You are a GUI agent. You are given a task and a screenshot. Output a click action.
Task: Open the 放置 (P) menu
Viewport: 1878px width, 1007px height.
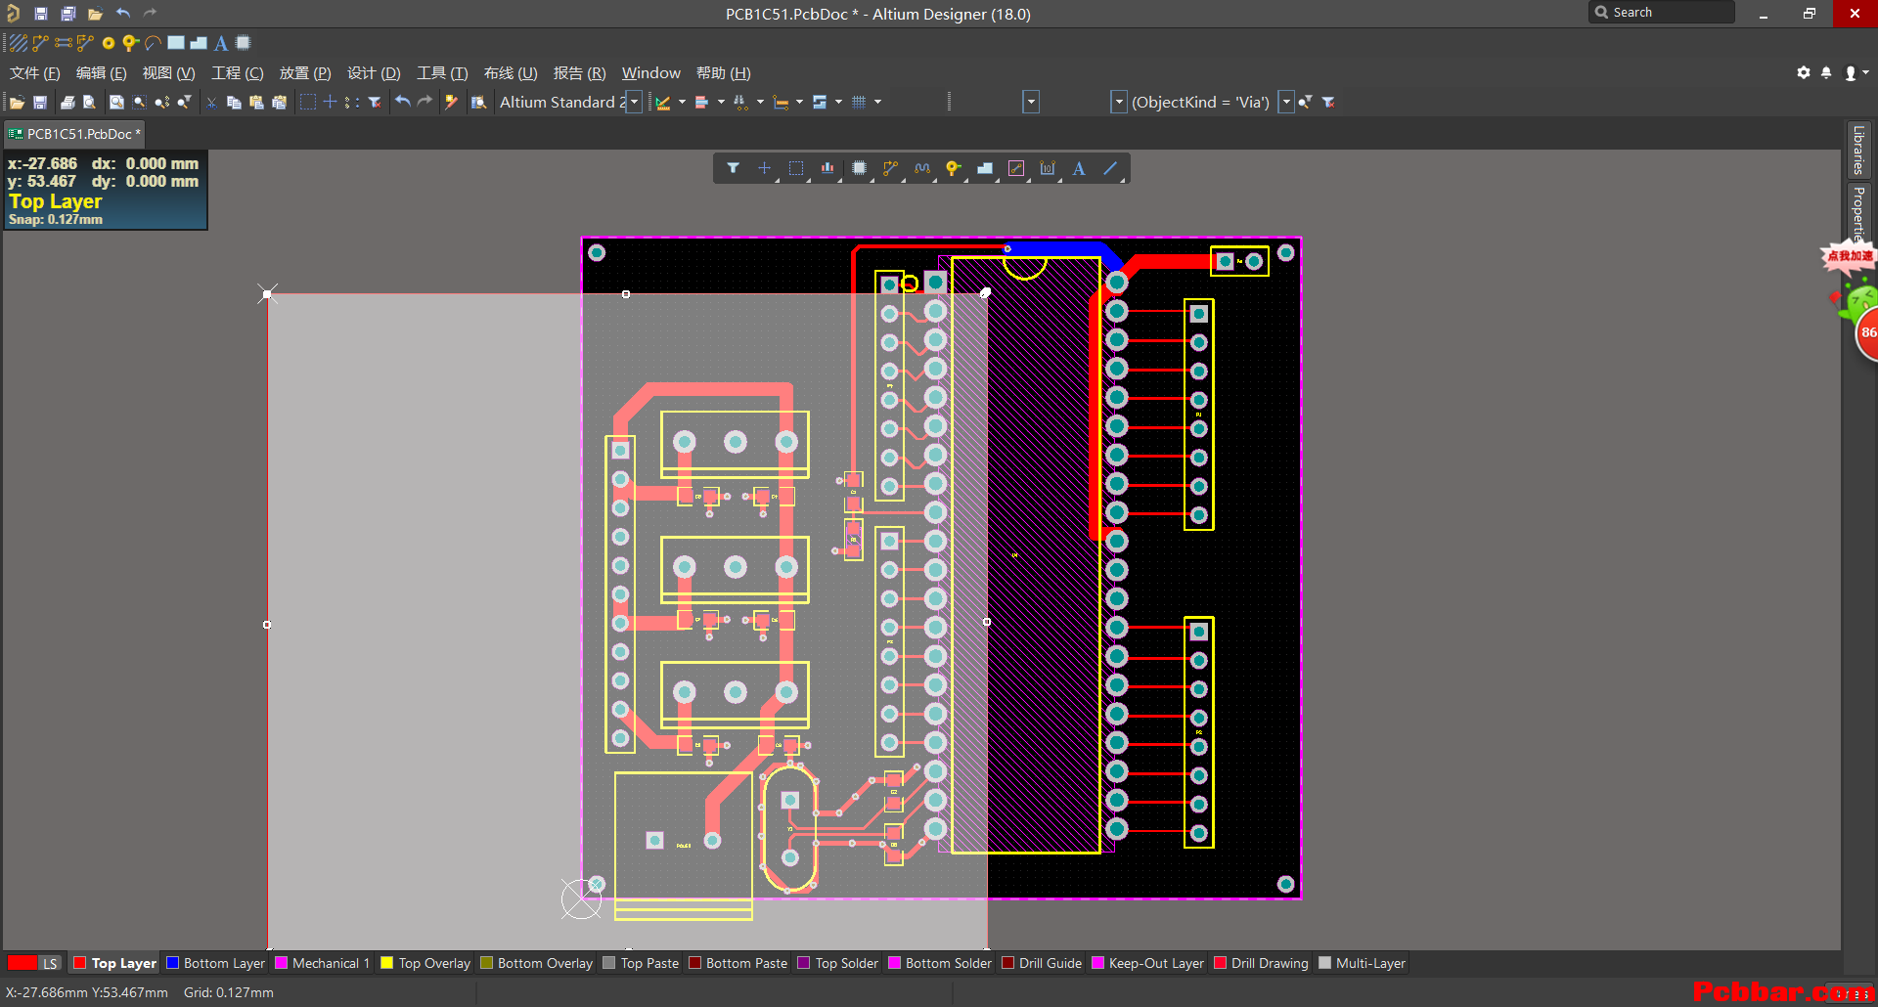(x=305, y=73)
